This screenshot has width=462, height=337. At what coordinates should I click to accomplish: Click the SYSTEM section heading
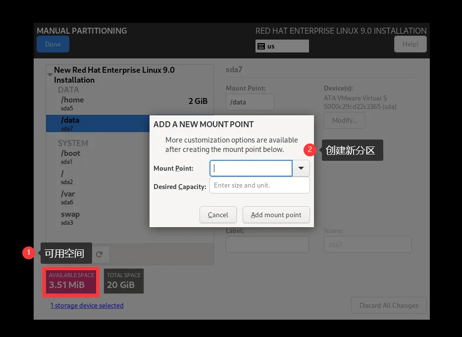[x=73, y=143]
